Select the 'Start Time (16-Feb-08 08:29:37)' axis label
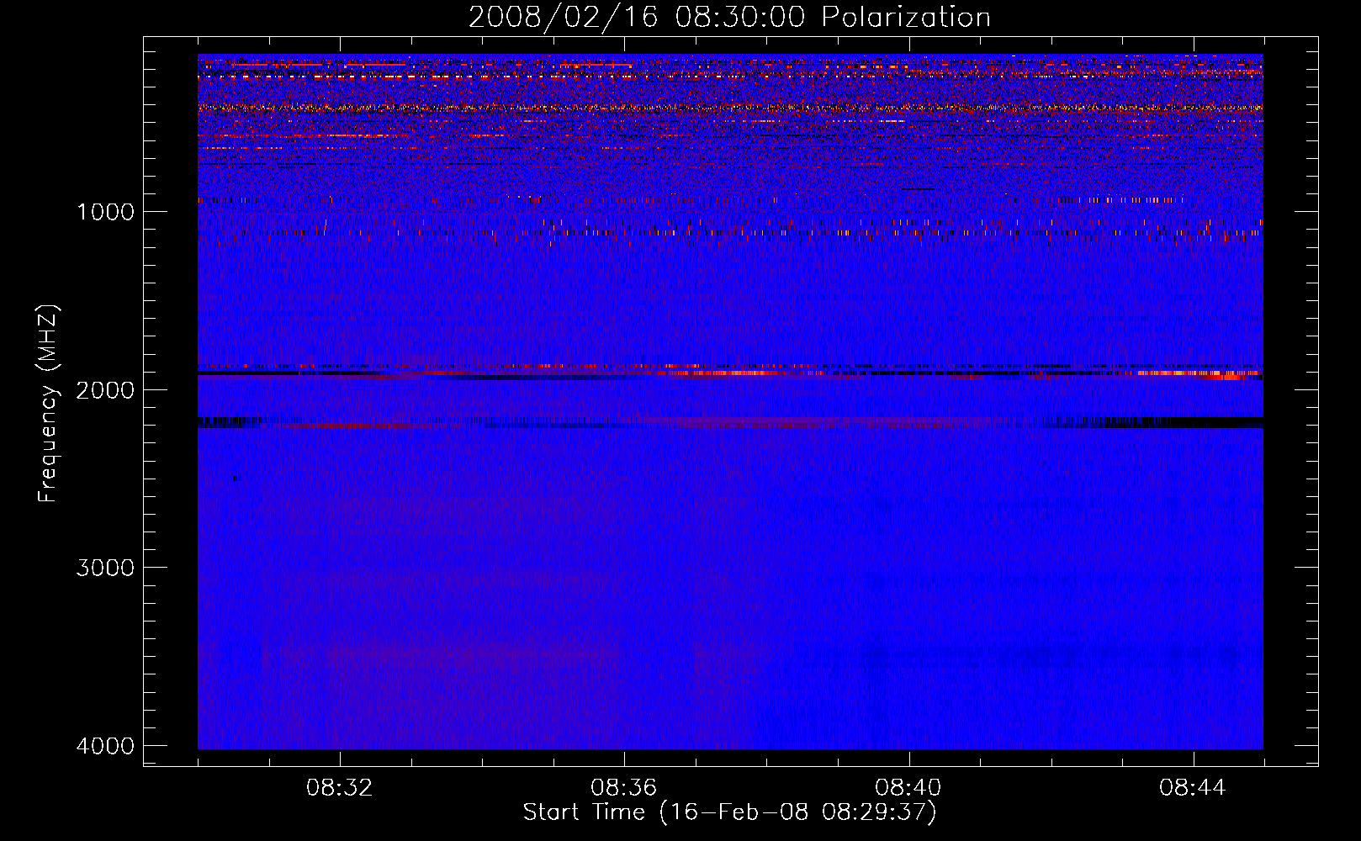The image size is (1361, 841). pos(729,812)
